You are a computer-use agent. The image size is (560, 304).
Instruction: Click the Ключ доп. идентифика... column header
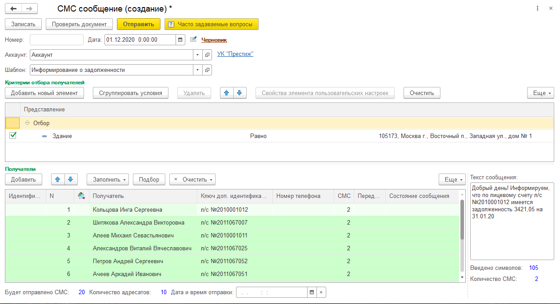point(235,196)
